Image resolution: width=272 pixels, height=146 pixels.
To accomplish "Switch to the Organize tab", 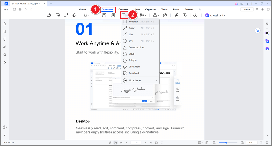I will click(150, 10).
